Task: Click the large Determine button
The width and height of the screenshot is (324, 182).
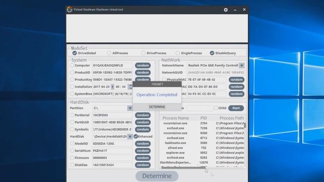Action: pos(157,176)
